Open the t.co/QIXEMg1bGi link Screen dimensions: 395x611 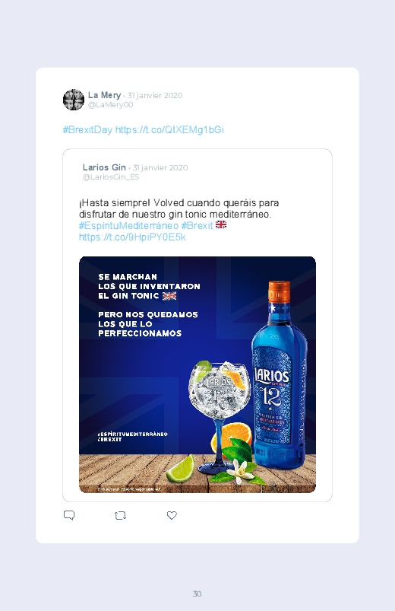[x=169, y=130]
